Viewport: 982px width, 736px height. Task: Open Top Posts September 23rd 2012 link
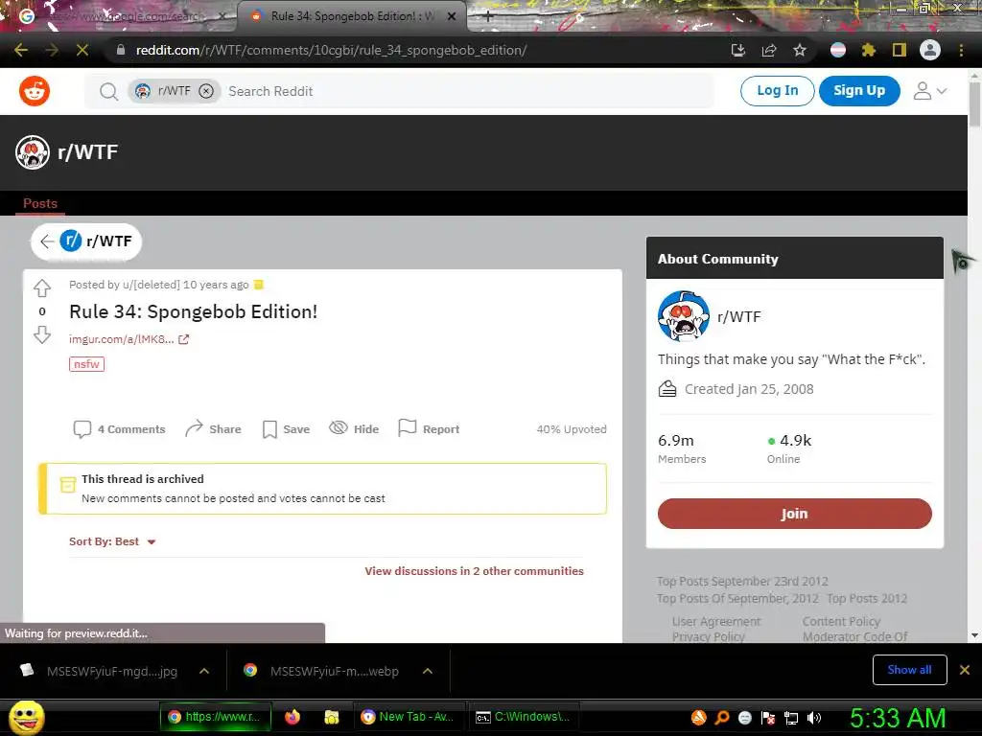742,582
